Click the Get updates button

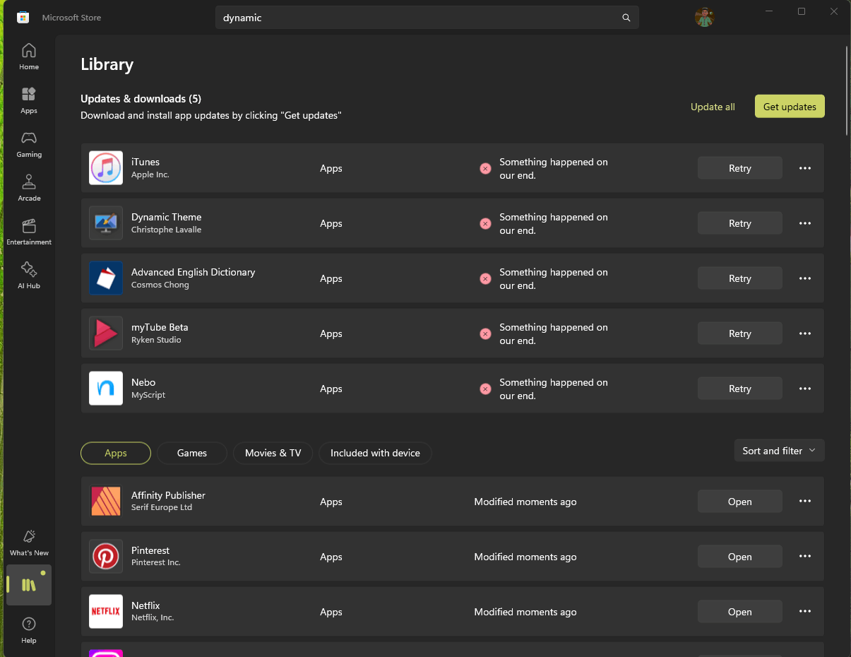coord(790,107)
